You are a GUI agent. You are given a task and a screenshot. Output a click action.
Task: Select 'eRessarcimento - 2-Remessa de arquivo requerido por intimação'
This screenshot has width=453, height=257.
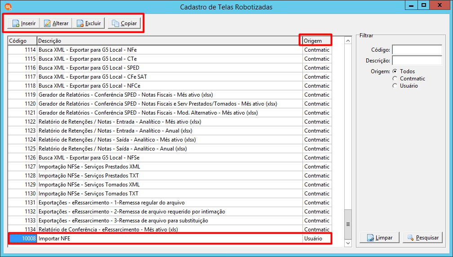170,211
